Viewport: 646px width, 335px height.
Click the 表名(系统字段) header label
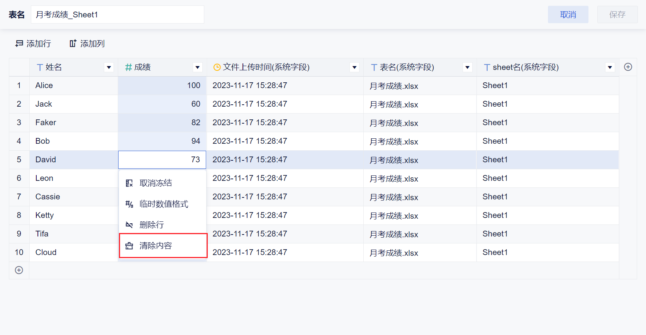(407, 67)
